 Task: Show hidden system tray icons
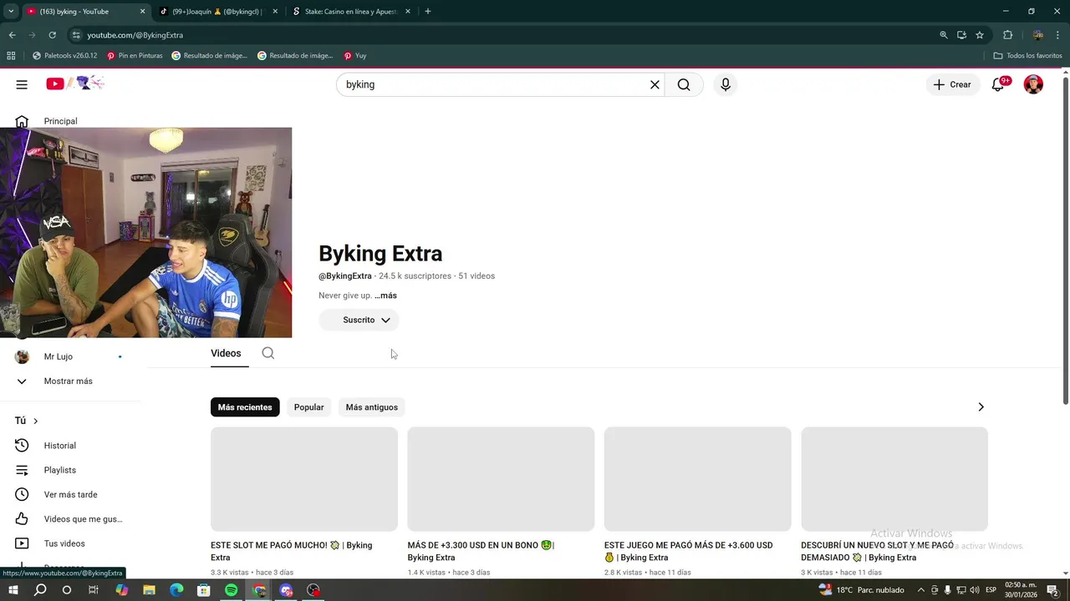(920, 590)
